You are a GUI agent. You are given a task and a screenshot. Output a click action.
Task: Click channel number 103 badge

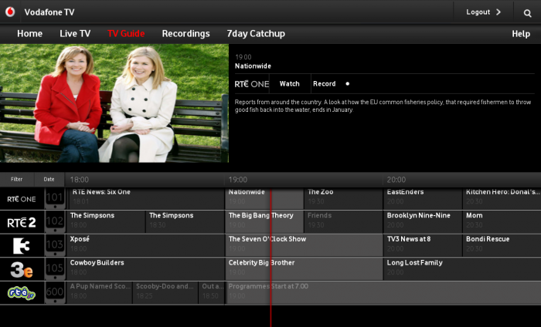[55, 245]
